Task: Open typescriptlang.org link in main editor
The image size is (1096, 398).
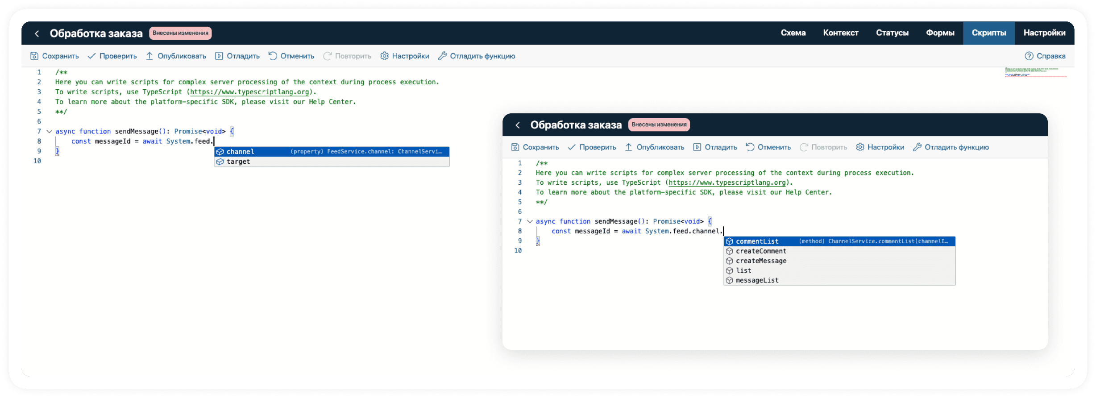Action: pyautogui.click(x=250, y=92)
